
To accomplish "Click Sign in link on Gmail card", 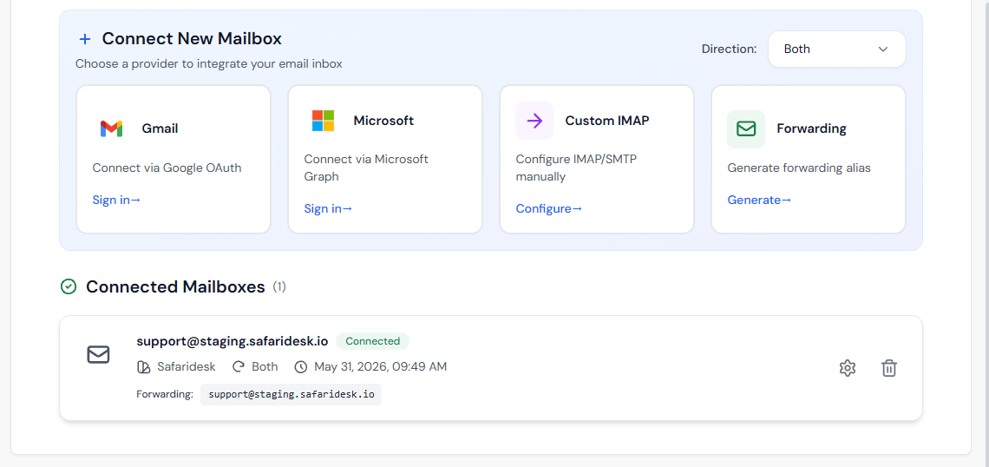I will click(116, 200).
